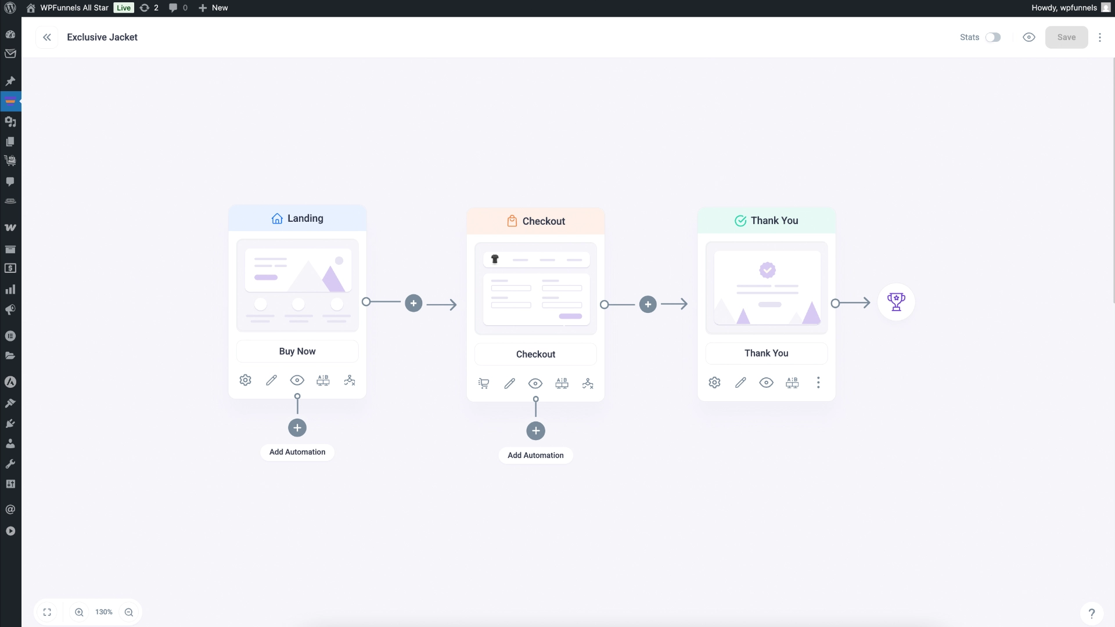The image size is (1115, 627).
Task: Click the shopping cart icon on Checkout step
Action: [x=483, y=383]
